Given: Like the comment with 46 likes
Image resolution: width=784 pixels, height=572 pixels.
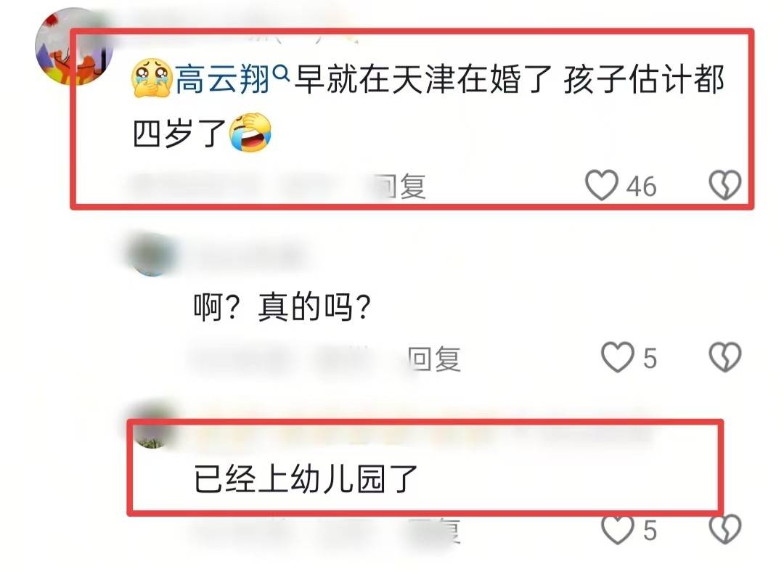Looking at the screenshot, I should 602,185.
